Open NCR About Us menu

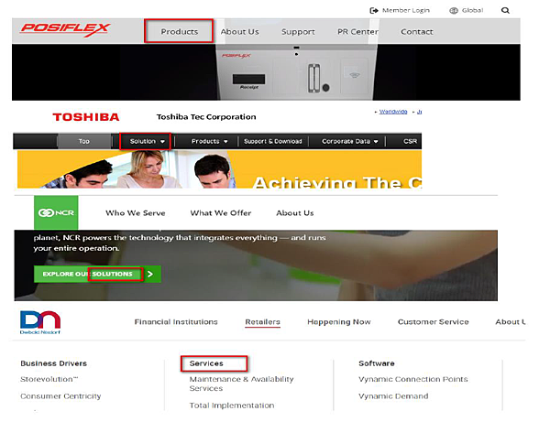click(x=295, y=213)
